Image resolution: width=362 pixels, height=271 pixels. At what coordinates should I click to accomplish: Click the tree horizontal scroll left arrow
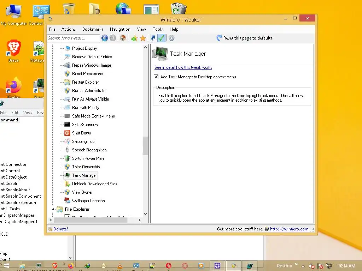pyautogui.click(x=51, y=220)
